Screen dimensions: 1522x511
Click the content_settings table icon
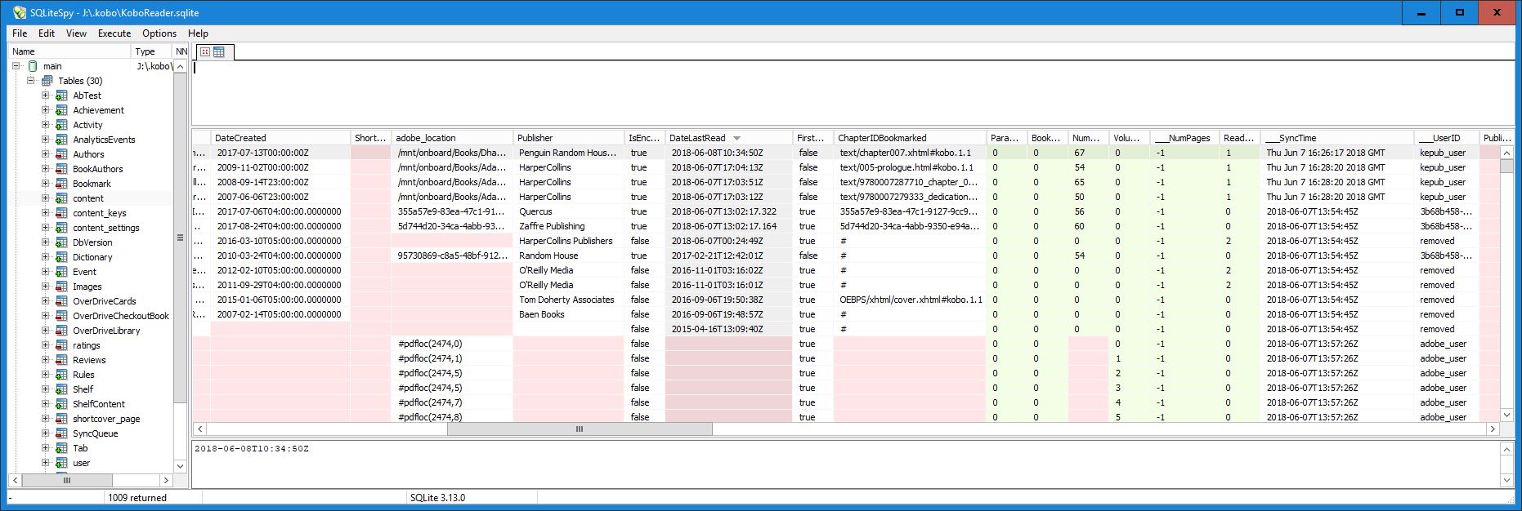61,228
